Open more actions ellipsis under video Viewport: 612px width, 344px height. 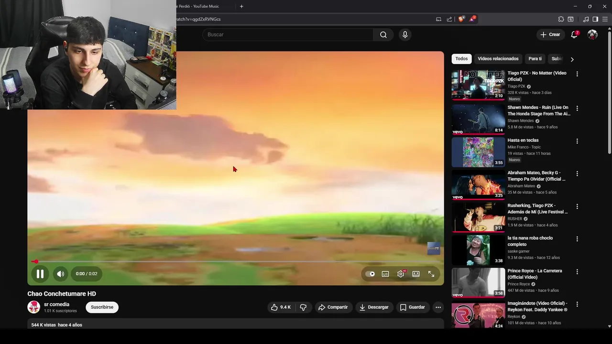click(438, 307)
